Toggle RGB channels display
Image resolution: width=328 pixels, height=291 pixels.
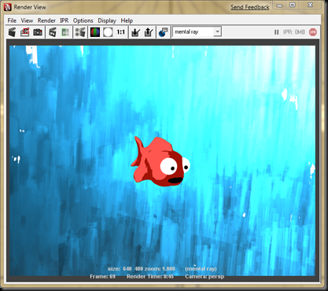[95, 32]
